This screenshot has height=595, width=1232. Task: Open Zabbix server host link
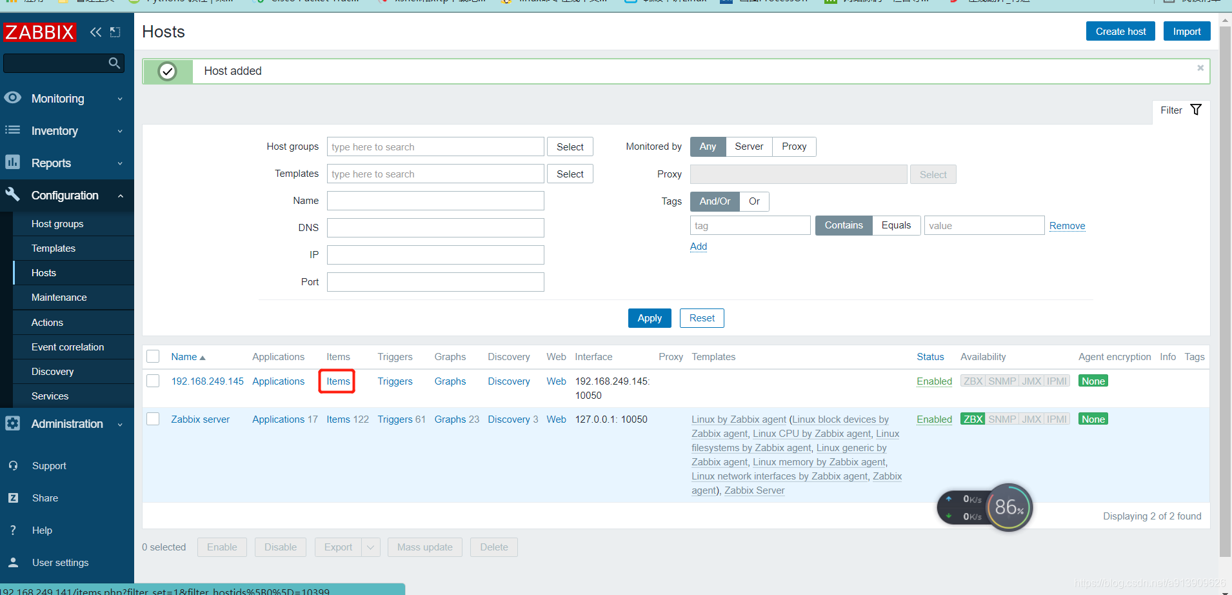[200, 419]
